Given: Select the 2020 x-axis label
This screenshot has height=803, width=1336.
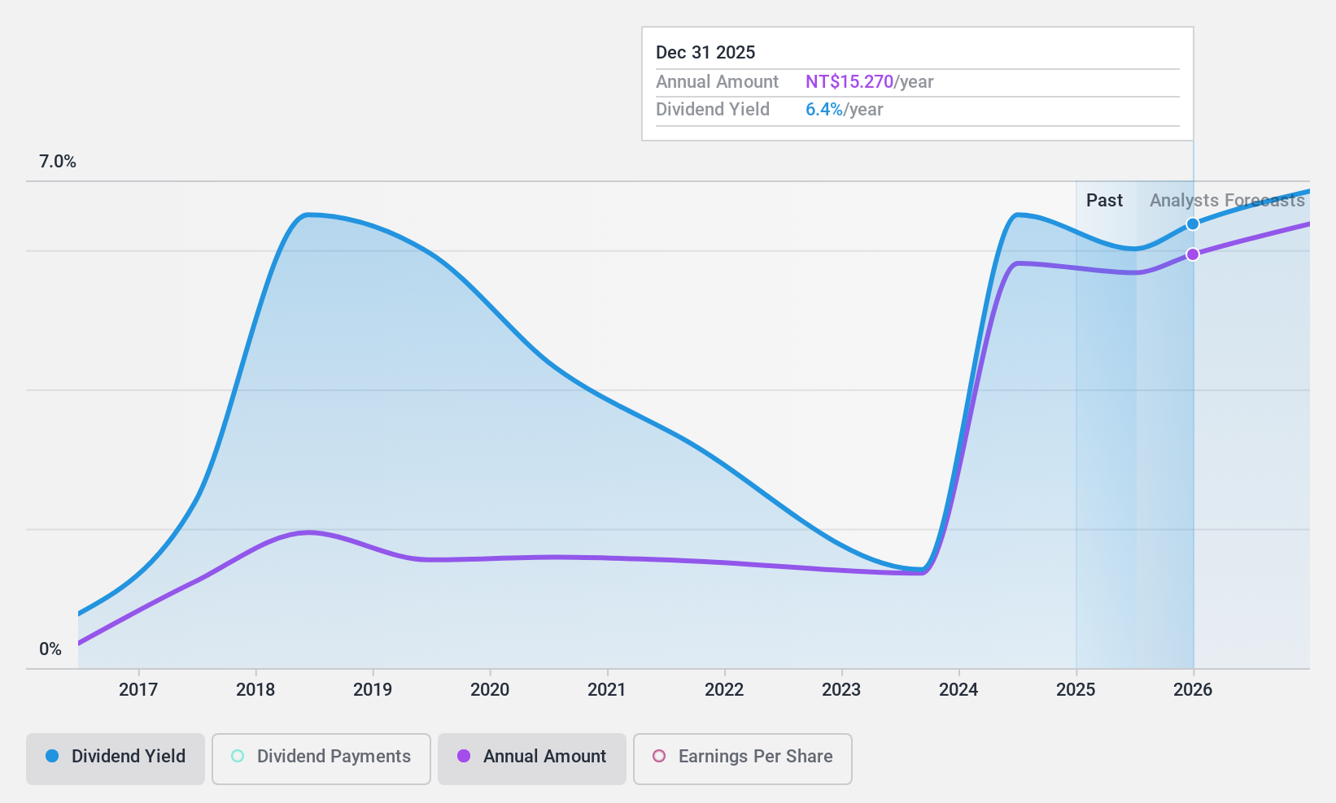Looking at the screenshot, I should (x=490, y=690).
